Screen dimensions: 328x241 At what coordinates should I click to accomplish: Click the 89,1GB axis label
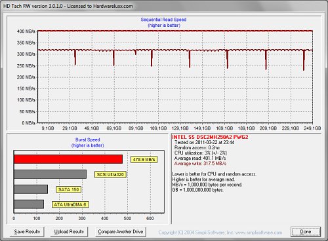click(x=136, y=128)
